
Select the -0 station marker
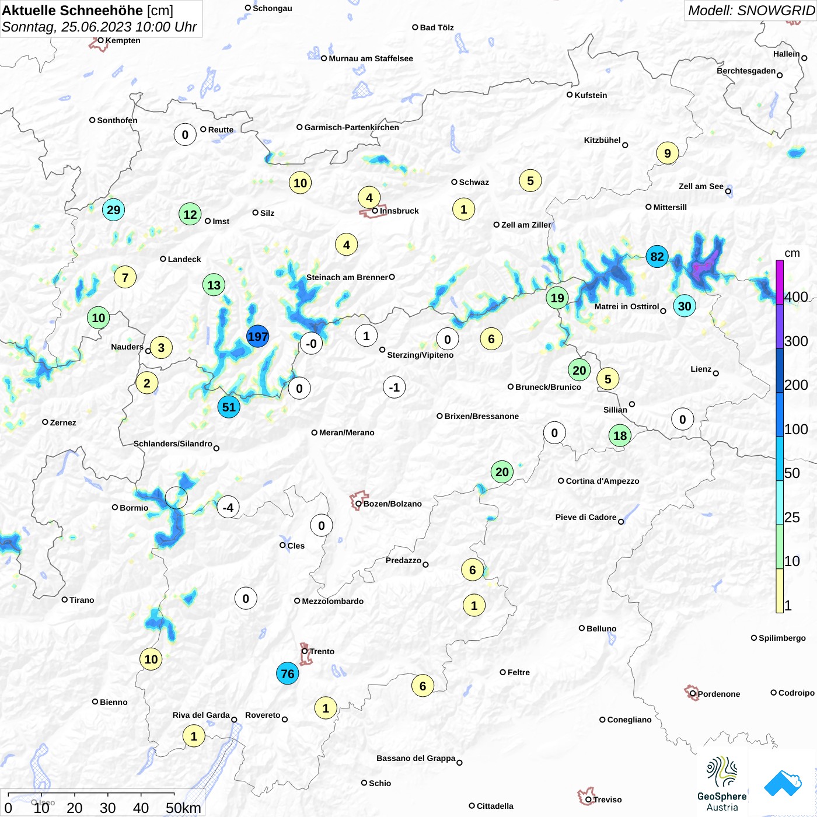coord(311,343)
